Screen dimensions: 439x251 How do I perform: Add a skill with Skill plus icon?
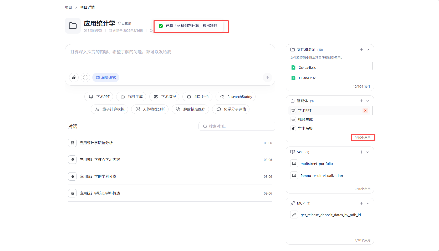click(x=361, y=152)
